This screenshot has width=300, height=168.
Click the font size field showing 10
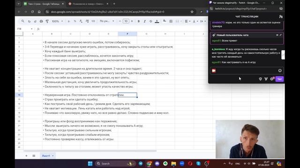[126, 21]
